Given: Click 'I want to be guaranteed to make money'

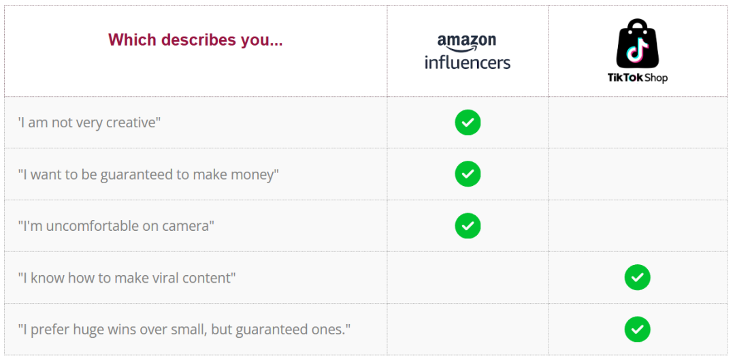Looking at the screenshot, I should 148,174.
